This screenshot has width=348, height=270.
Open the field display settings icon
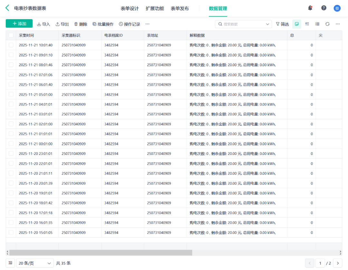317,24
